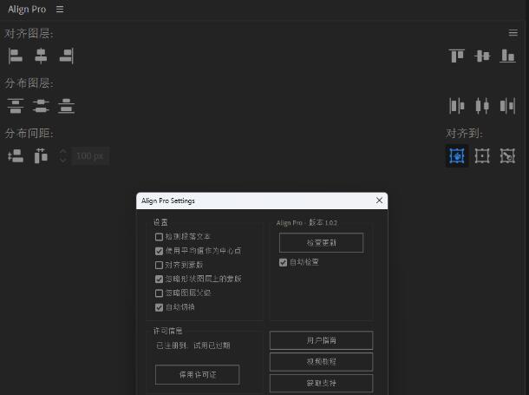Open the 视频教程 button
The height and width of the screenshot is (395, 529).
pyautogui.click(x=321, y=361)
